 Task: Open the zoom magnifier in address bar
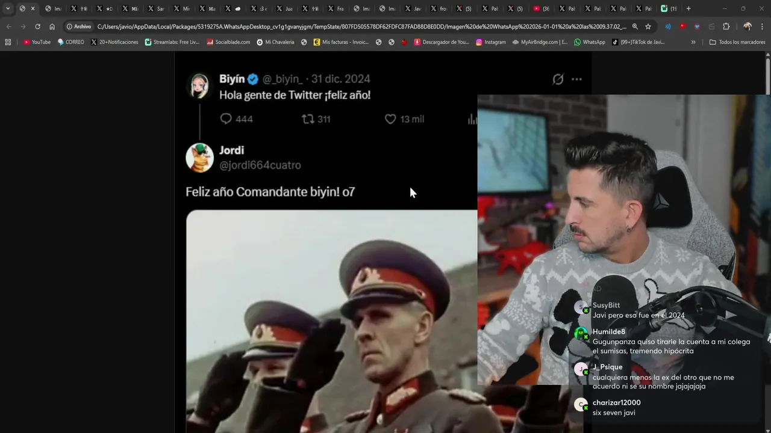pos(635,26)
